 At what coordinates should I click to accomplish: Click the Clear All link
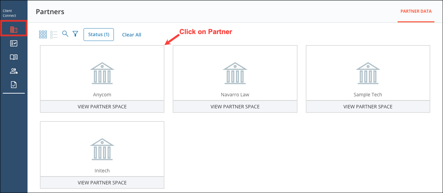tap(131, 35)
